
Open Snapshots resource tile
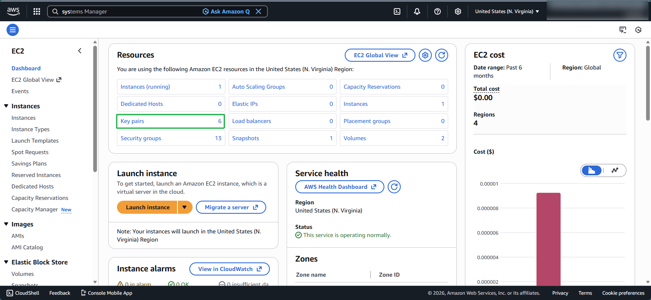(x=283, y=138)
